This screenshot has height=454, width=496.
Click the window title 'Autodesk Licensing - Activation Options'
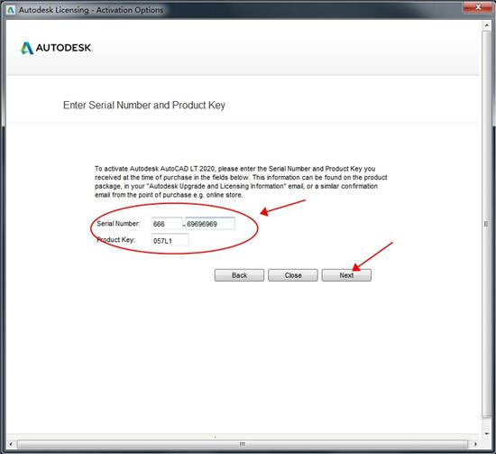coord(91,10)
